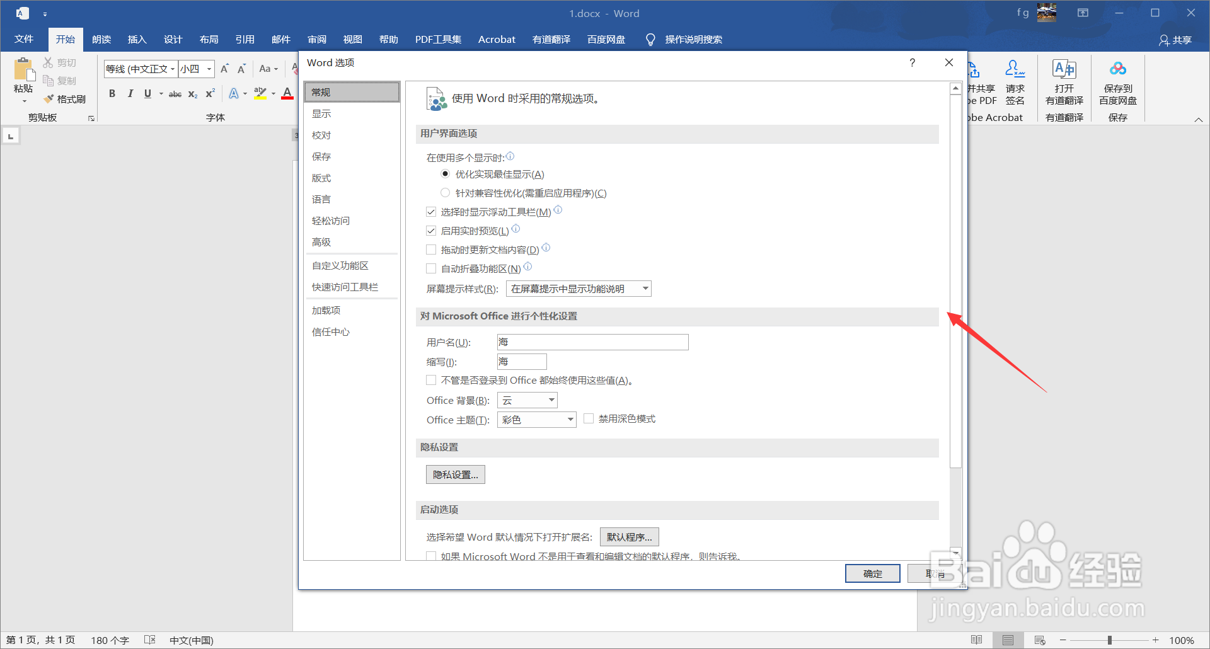The height and width of the screenshot is (649, 1210).
Task: Select Customize Ribbon category
Action: (352, 265)
